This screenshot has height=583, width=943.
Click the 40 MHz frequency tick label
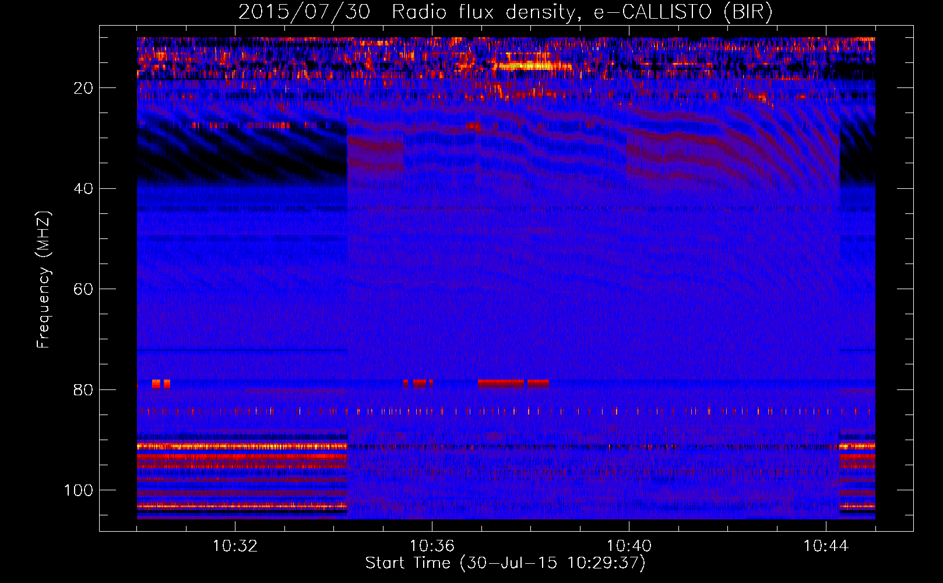[x=84, y=189]
